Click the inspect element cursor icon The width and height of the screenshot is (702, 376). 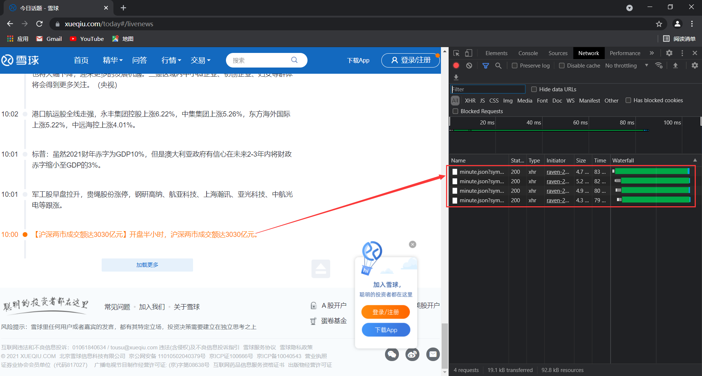click(x=456, y=53)
